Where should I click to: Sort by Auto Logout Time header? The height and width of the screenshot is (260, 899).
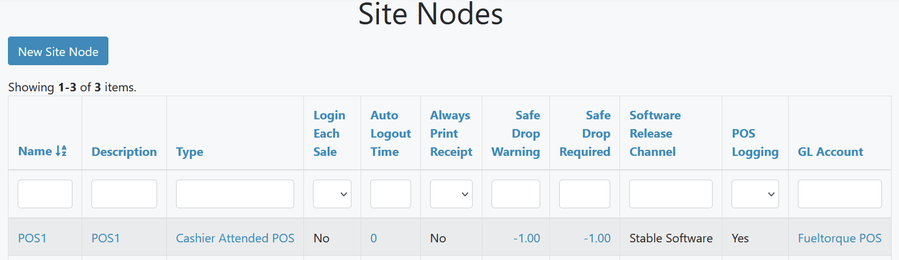click(390, 133)
